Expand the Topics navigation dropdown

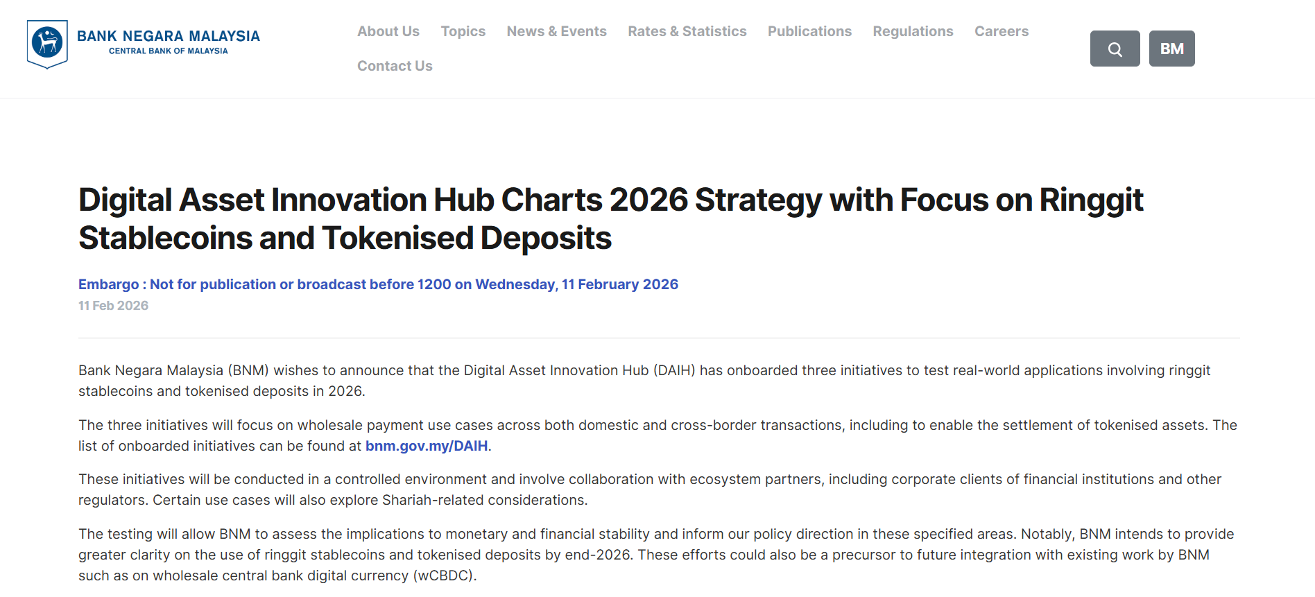463,31
